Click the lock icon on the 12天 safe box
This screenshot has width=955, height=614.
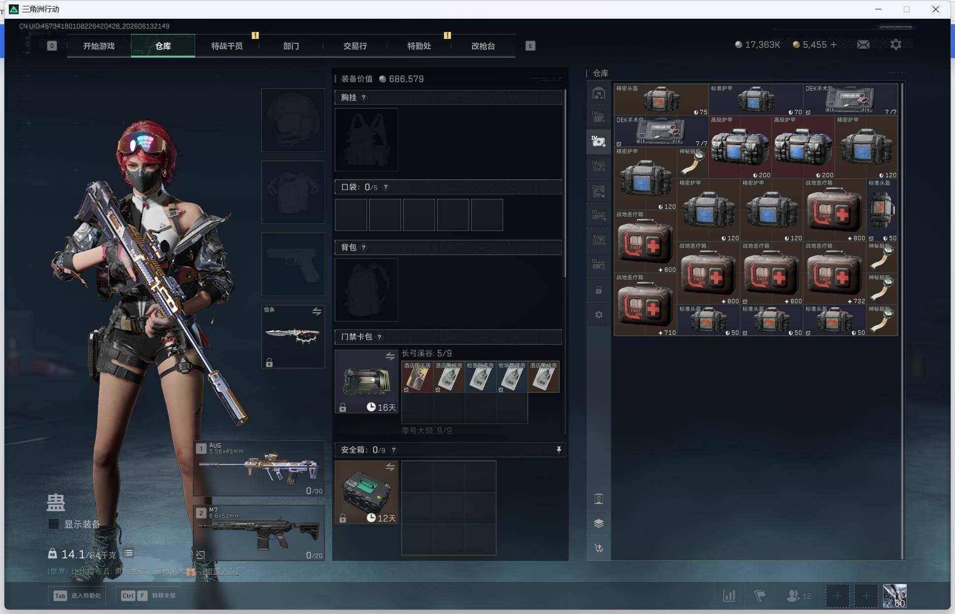point(342,518)
